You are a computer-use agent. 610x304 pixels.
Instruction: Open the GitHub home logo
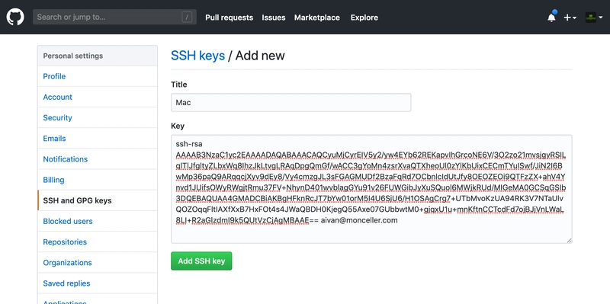tap(15, 17)
